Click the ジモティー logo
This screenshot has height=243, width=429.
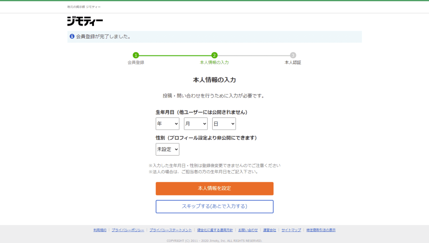click(85, 21)
